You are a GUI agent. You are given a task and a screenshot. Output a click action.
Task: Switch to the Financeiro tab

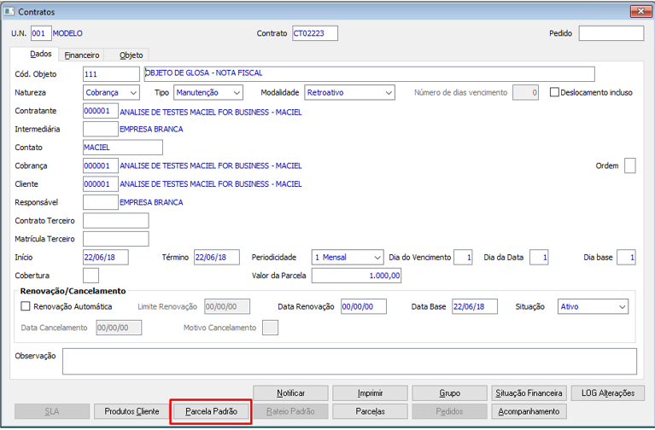click(82, 55)
